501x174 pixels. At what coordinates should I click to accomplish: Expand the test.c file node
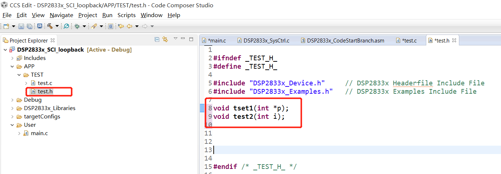click(26, 83)
